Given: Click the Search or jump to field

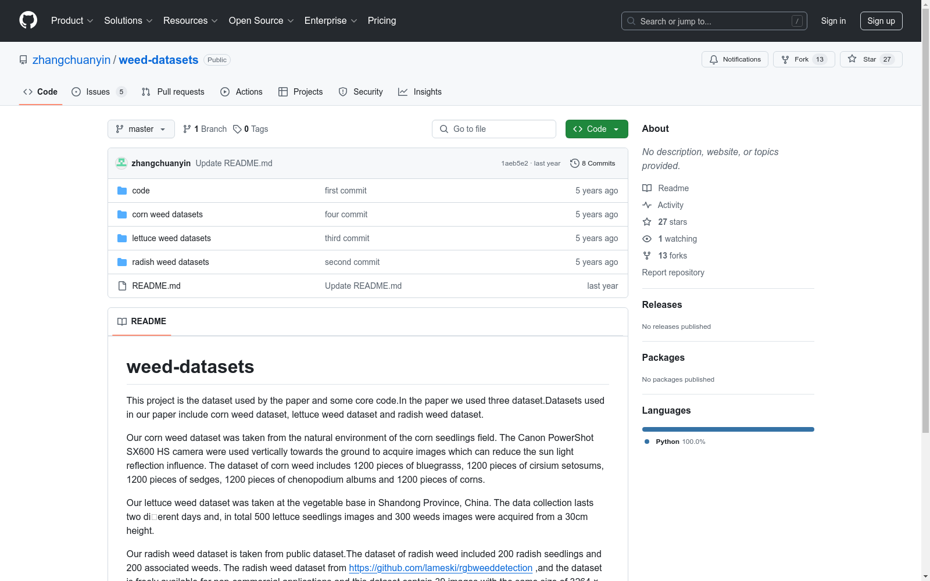Looking at the screenshot, I should tap(714, 21).
